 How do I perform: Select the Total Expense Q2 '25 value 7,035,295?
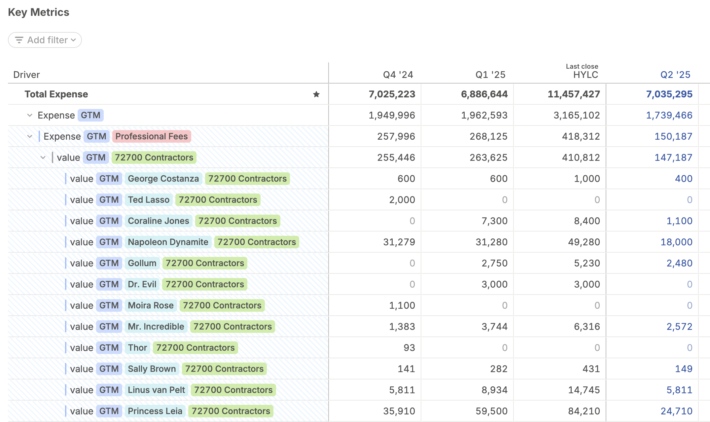669,94
